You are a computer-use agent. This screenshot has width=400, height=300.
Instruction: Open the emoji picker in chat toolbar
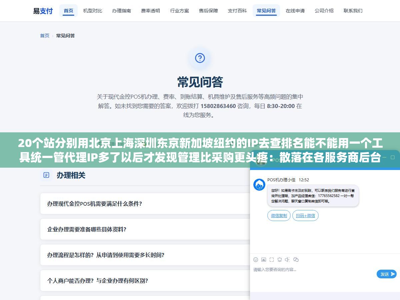(x=256, y=259)
